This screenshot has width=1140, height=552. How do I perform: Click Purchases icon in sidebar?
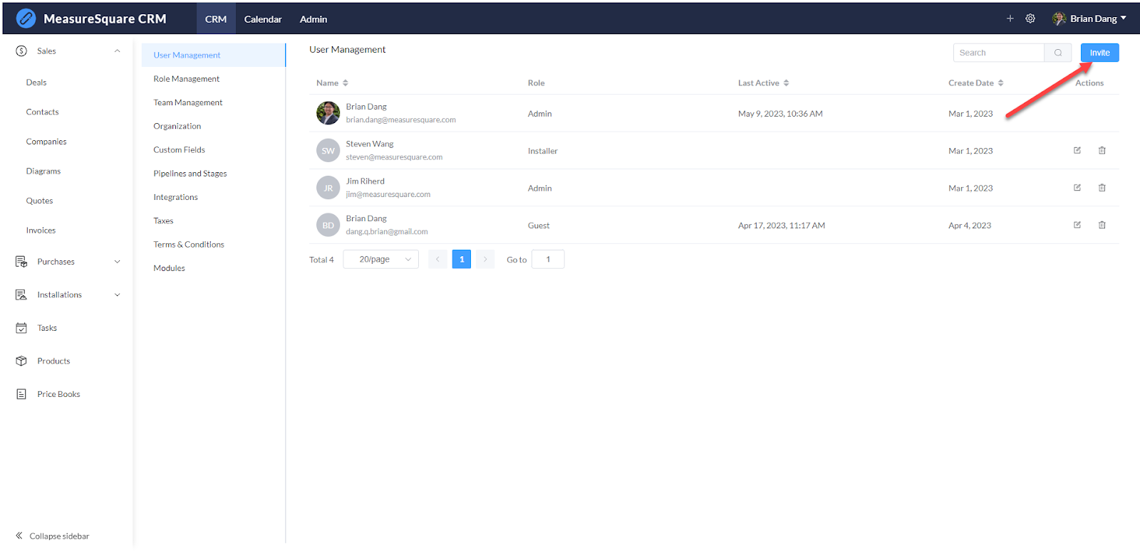pos(21,262)
